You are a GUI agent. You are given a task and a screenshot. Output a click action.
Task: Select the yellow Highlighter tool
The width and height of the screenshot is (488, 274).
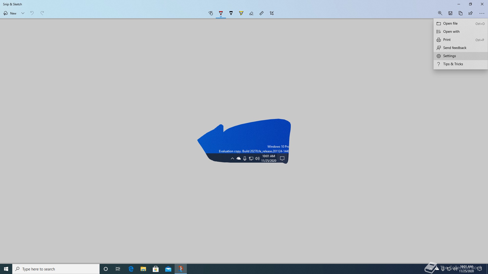[x=241, y=13]
